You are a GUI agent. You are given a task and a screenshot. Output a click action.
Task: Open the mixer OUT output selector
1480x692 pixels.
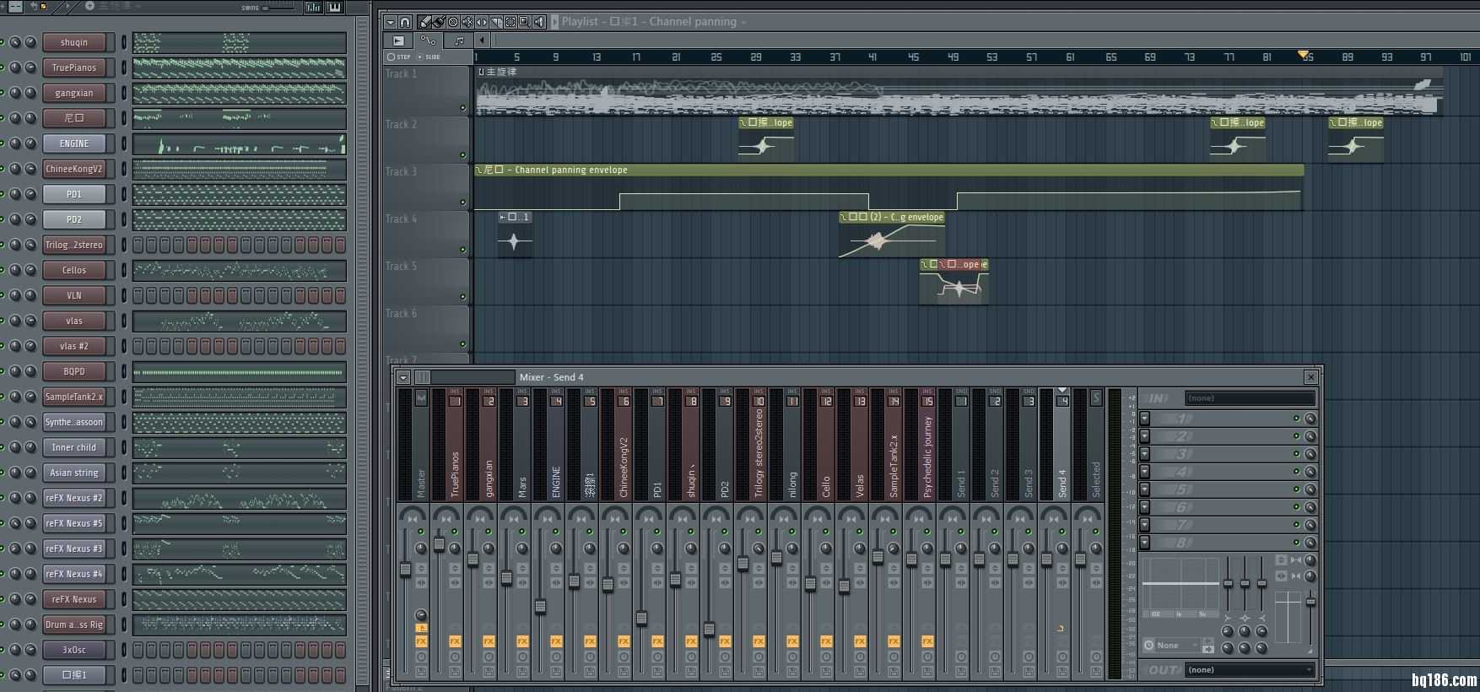tap(1250, 670)
